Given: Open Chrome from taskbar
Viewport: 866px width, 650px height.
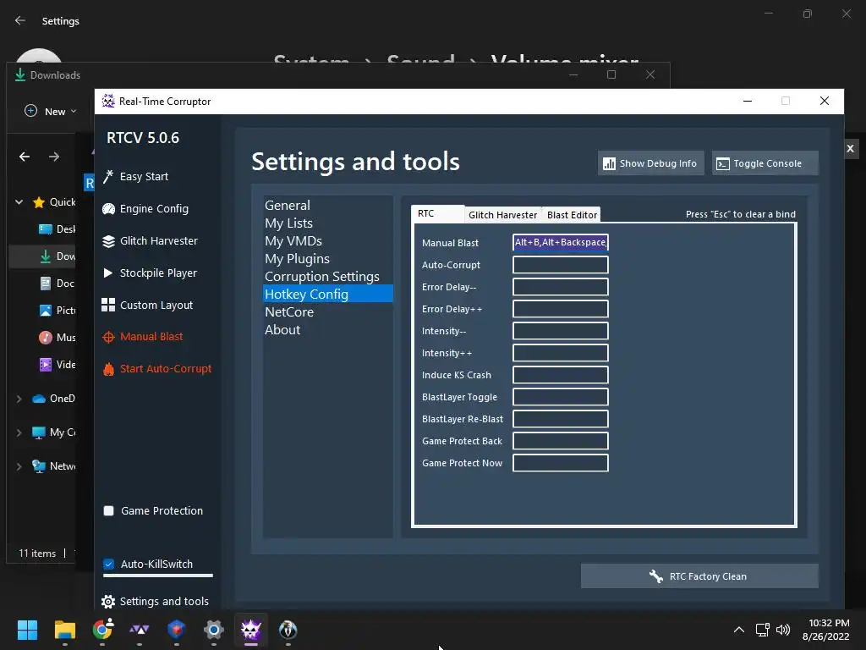Looking at the screenshot, I should (102, 630).
